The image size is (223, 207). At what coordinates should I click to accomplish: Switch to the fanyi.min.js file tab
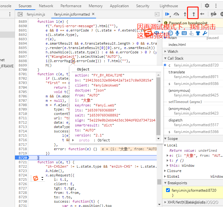(36, 14)
